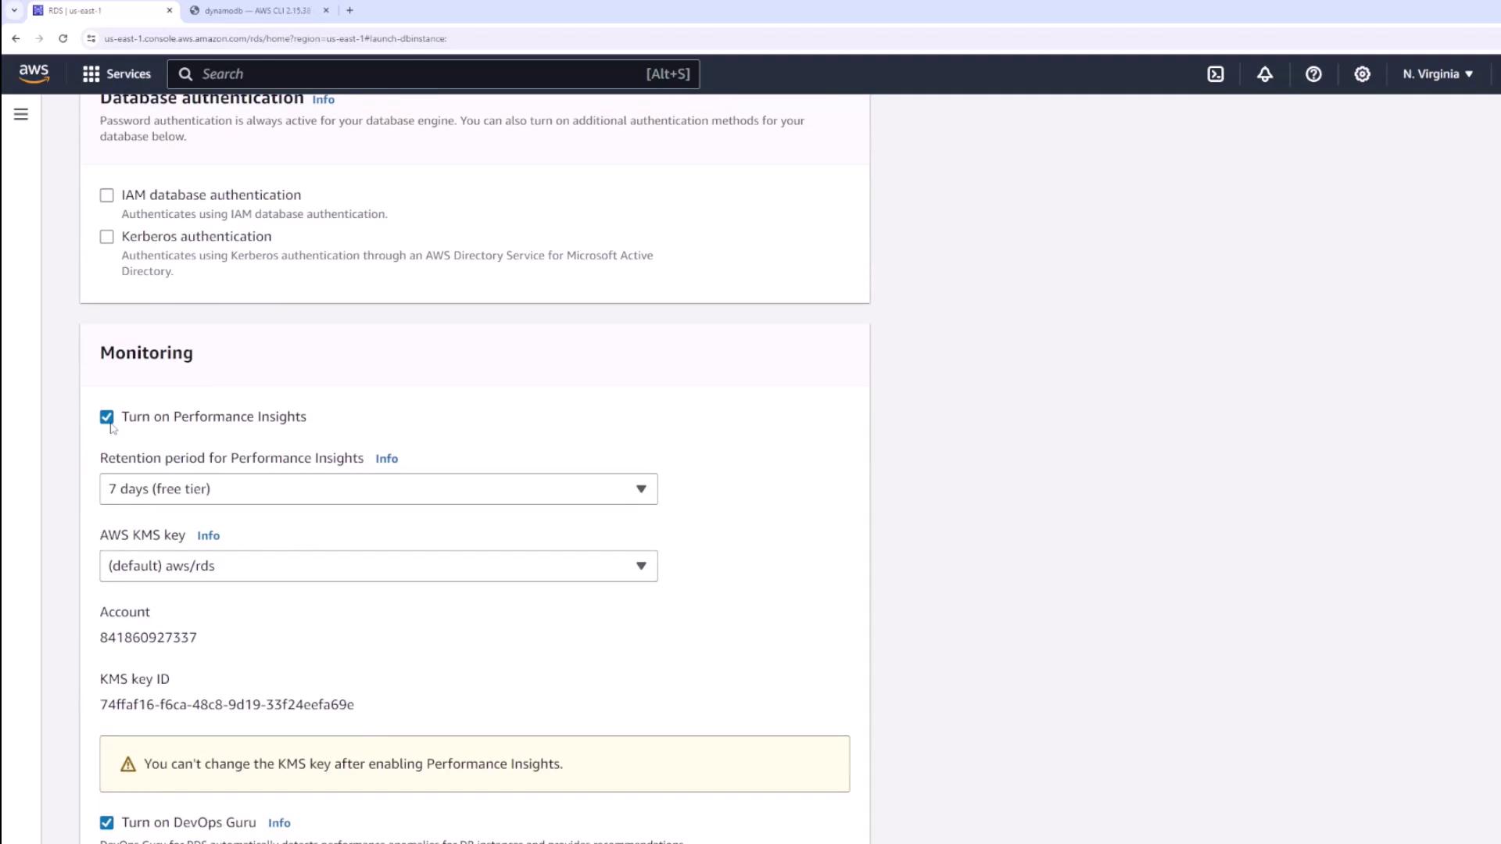Uncheck Turn on Performance Insights

pos(107,417)
